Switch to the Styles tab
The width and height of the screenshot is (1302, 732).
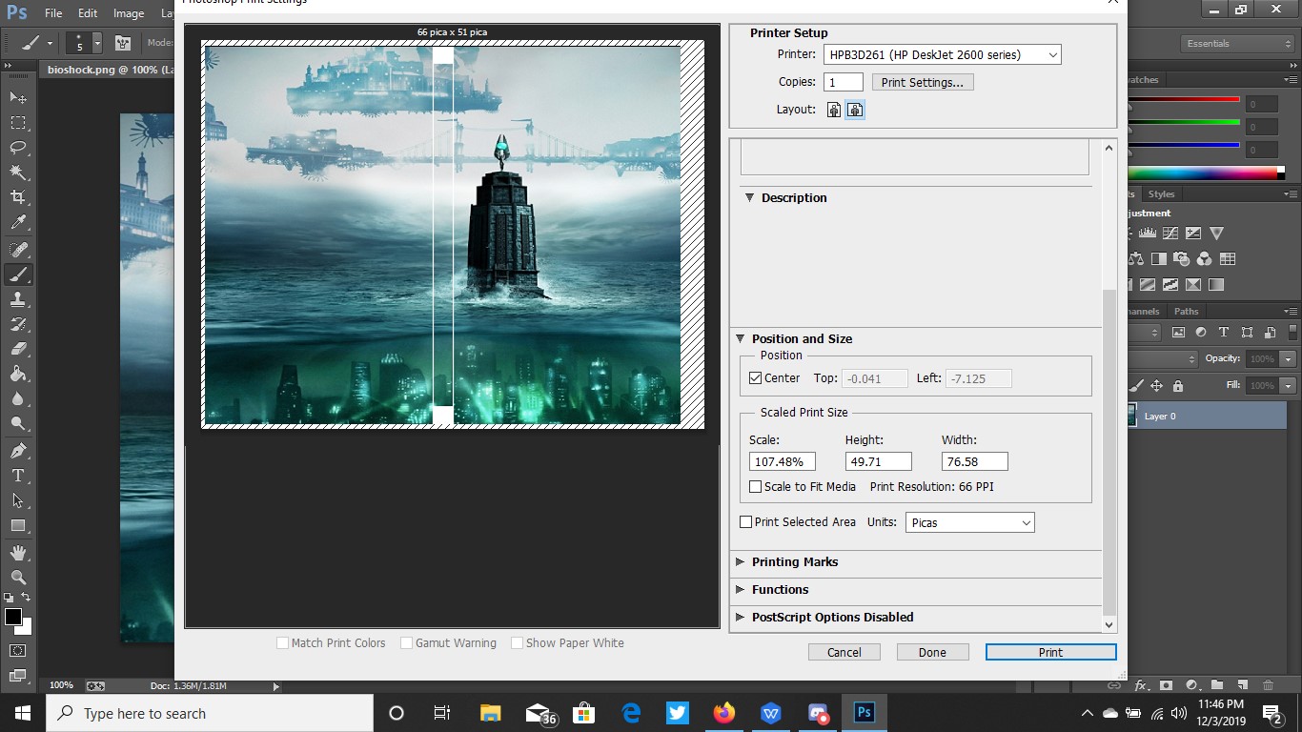(x=1161, y=194)
